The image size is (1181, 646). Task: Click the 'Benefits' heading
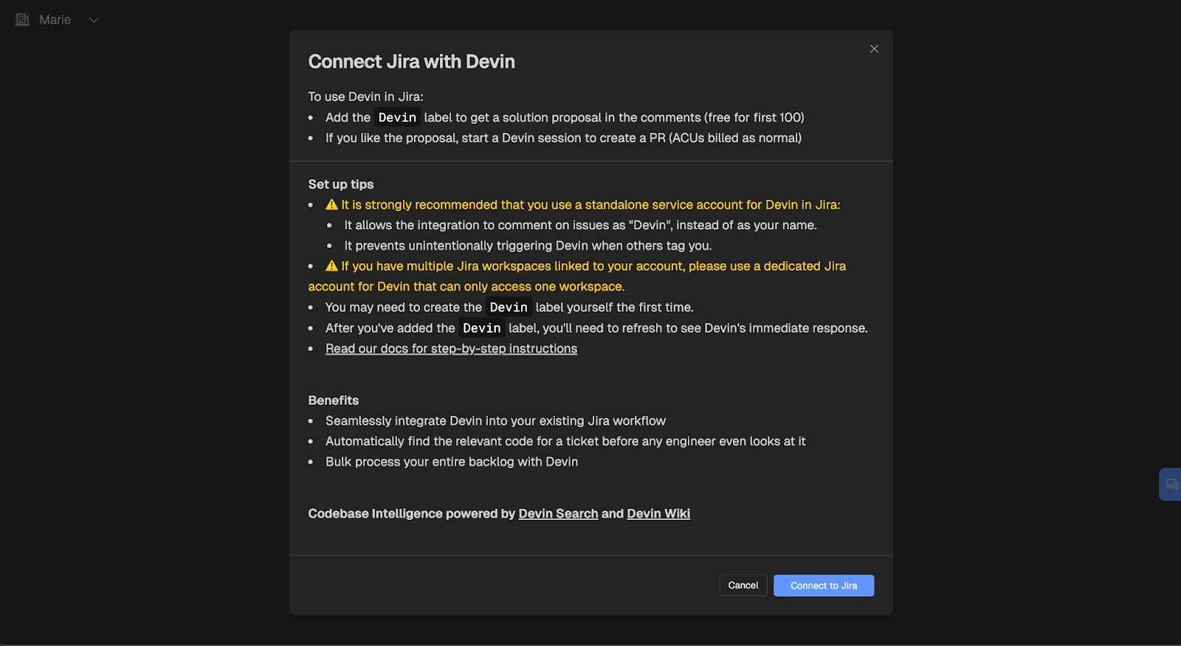click(334, 400)
